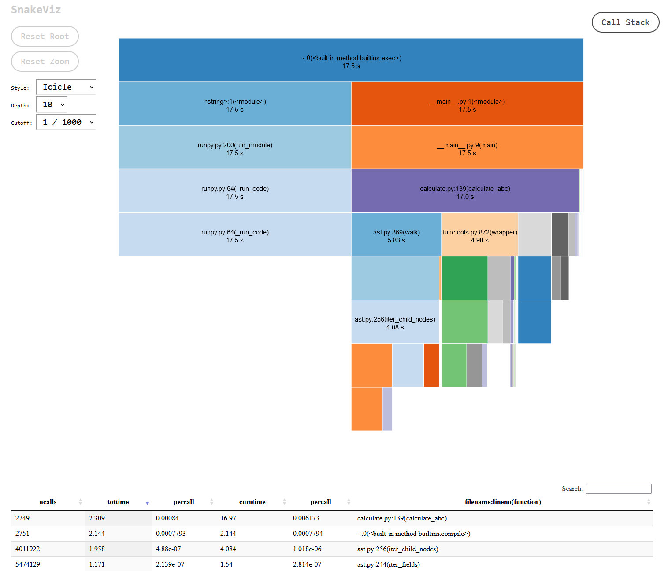Select the orange __main__.py:1(<module>) block
Screen dimensions: 664x571
click(x=467, y=104)
